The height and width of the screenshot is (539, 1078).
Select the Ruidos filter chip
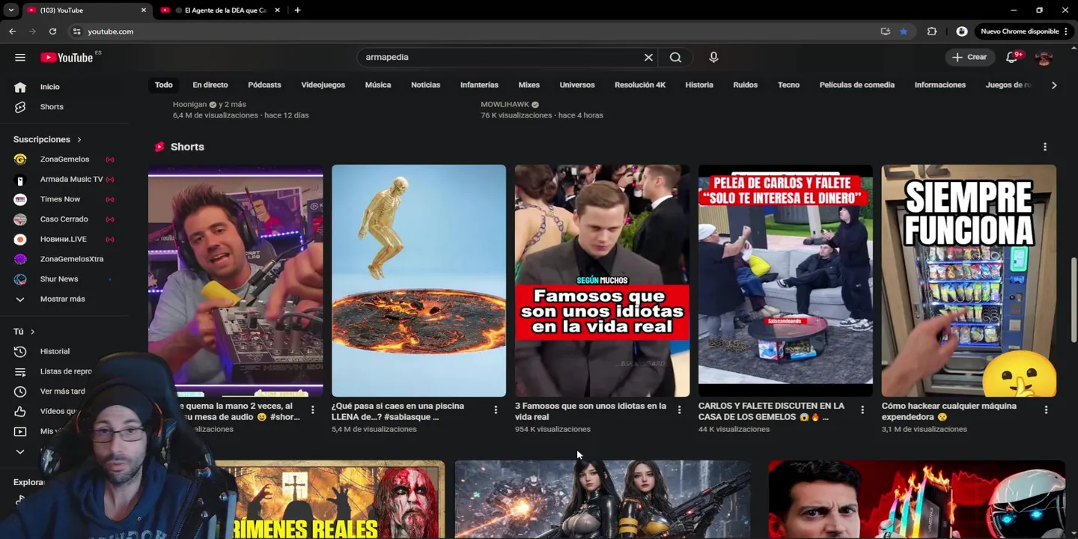point(746,85)
